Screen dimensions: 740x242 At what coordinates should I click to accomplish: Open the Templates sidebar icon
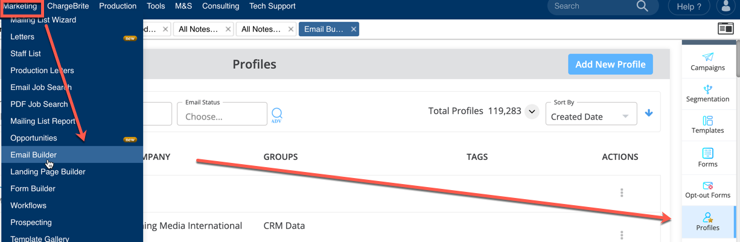(708, 121)
